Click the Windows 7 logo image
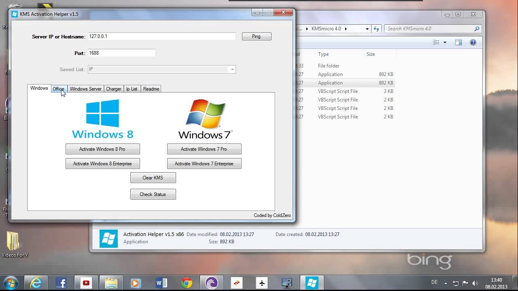This screenshot has height=291, width=518. (x=205, y=119)
